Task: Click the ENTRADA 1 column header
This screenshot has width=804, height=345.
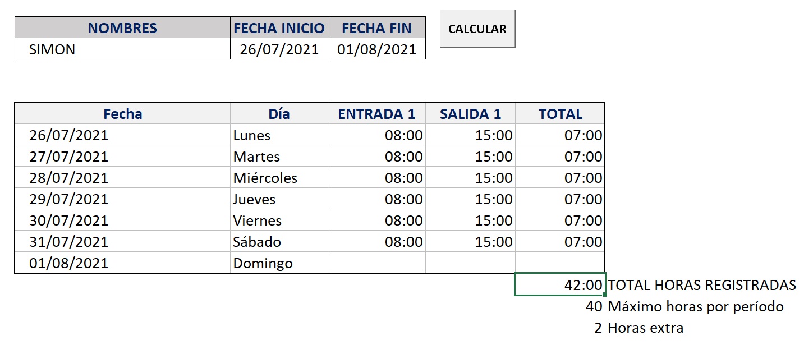Action: (376, 114)
